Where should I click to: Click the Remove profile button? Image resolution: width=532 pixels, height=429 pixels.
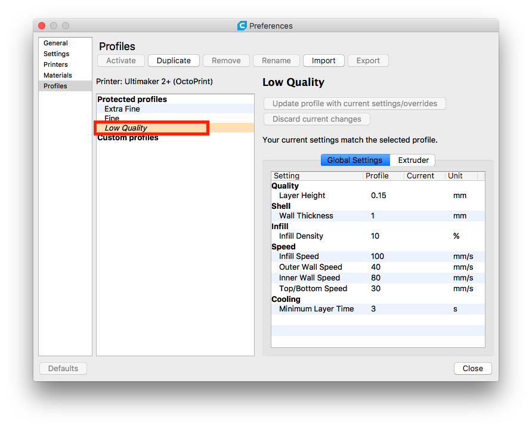[x=226, y=61]
